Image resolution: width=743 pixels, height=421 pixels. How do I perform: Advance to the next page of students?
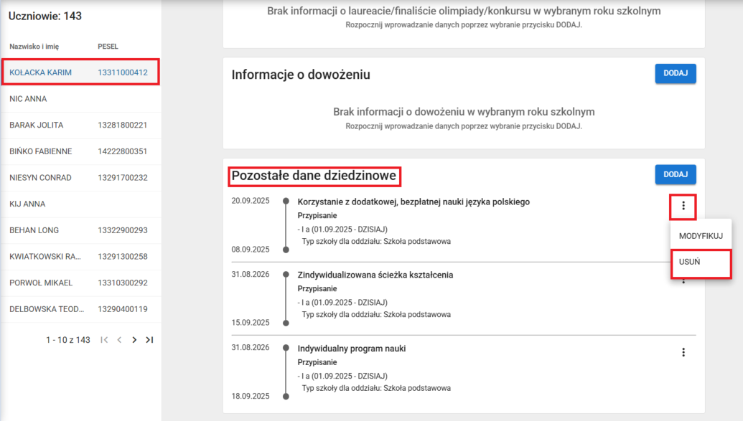tap(134, 340)
